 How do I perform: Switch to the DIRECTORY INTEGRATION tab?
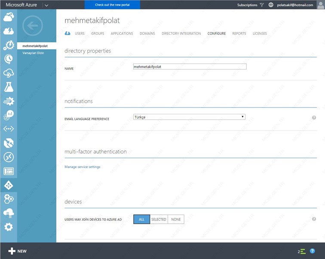pyautogui.click(x=181, y=34)
